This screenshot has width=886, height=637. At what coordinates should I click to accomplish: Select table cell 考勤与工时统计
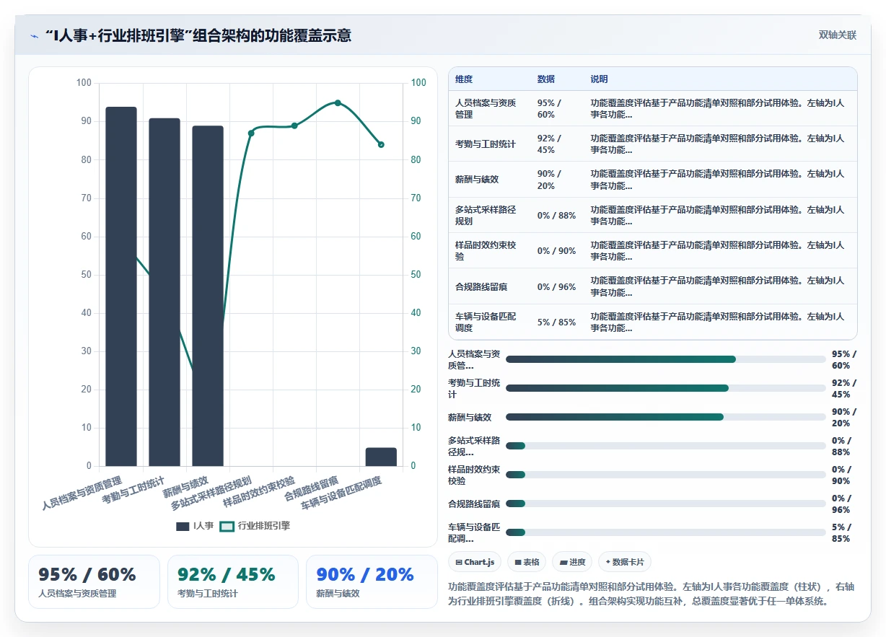[489, 144]
